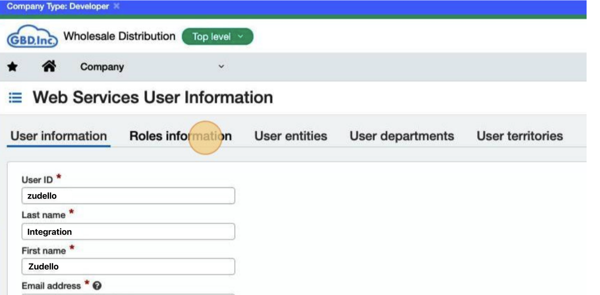Click the Web Services User Information heading

click(x=153, y=98)
